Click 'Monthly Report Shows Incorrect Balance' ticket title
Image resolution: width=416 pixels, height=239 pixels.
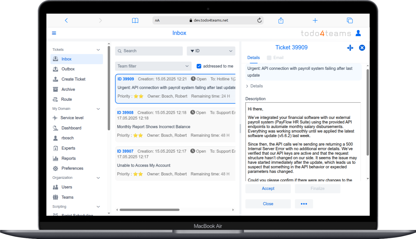(154, 127)
